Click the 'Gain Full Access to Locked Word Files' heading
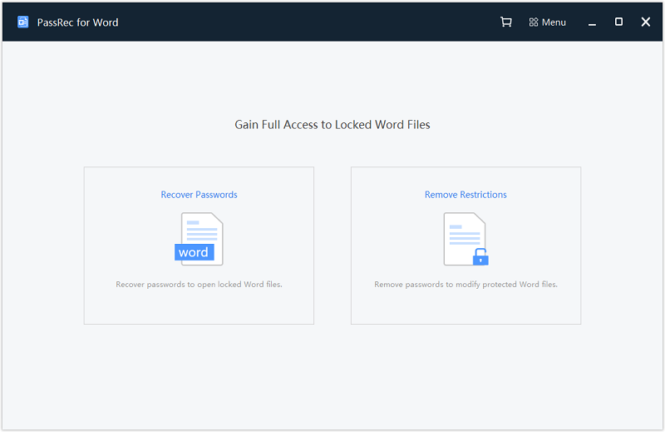 click(x=332, y=125)
